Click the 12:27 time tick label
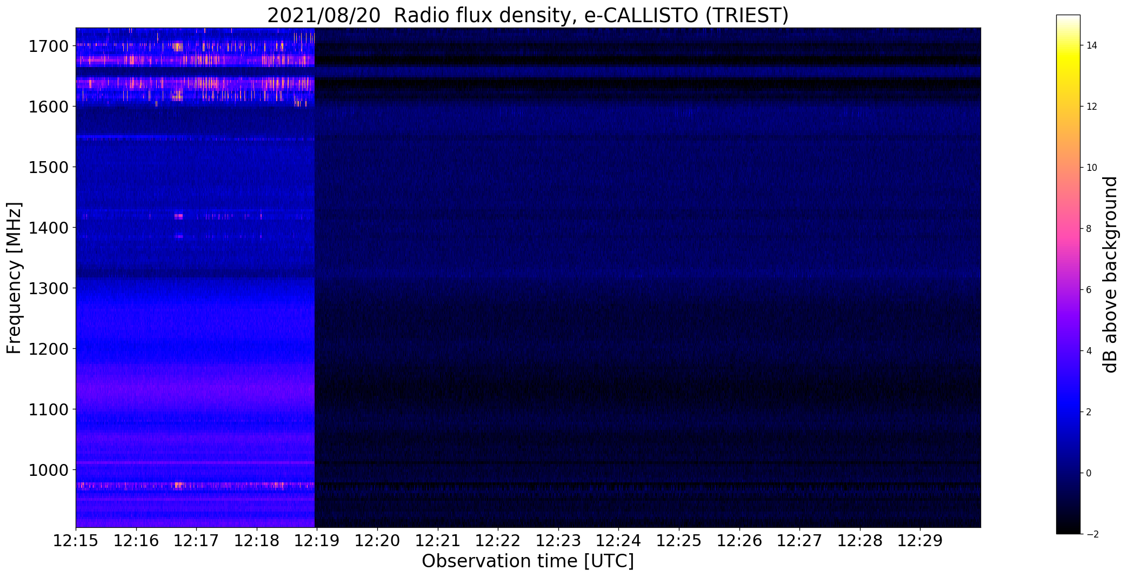 [799, 541]
